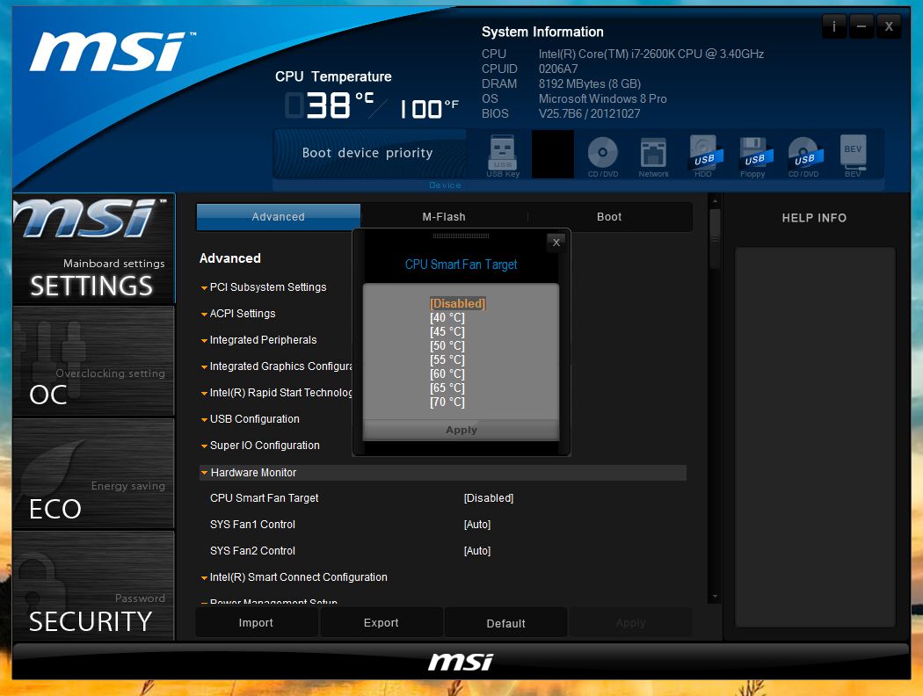The image size is (923, 696).
Task: Click the SYS Fan1 Control row label
Action: tap(252, 525)
